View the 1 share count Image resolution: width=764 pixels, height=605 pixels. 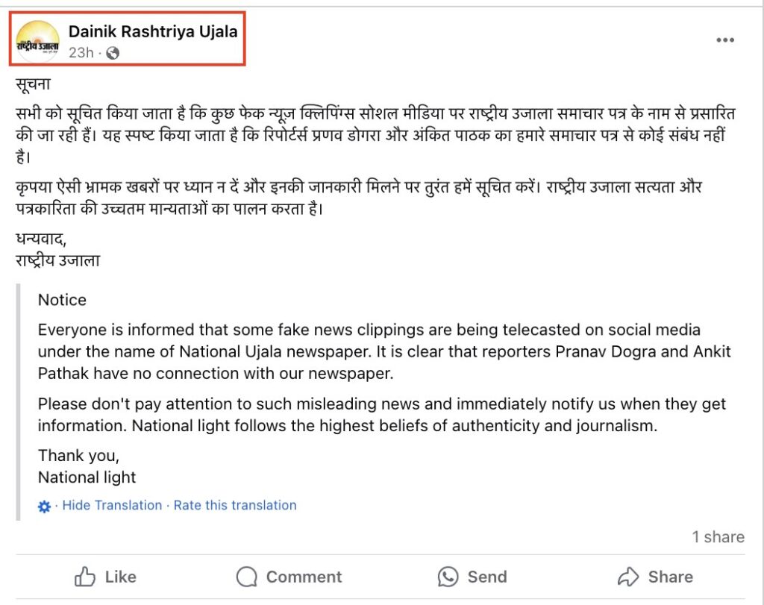pyautogui.click(x=718, y=537)
